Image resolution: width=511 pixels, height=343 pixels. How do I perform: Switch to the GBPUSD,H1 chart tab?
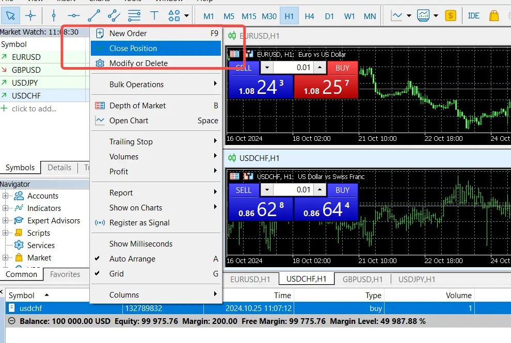[362, 279]
